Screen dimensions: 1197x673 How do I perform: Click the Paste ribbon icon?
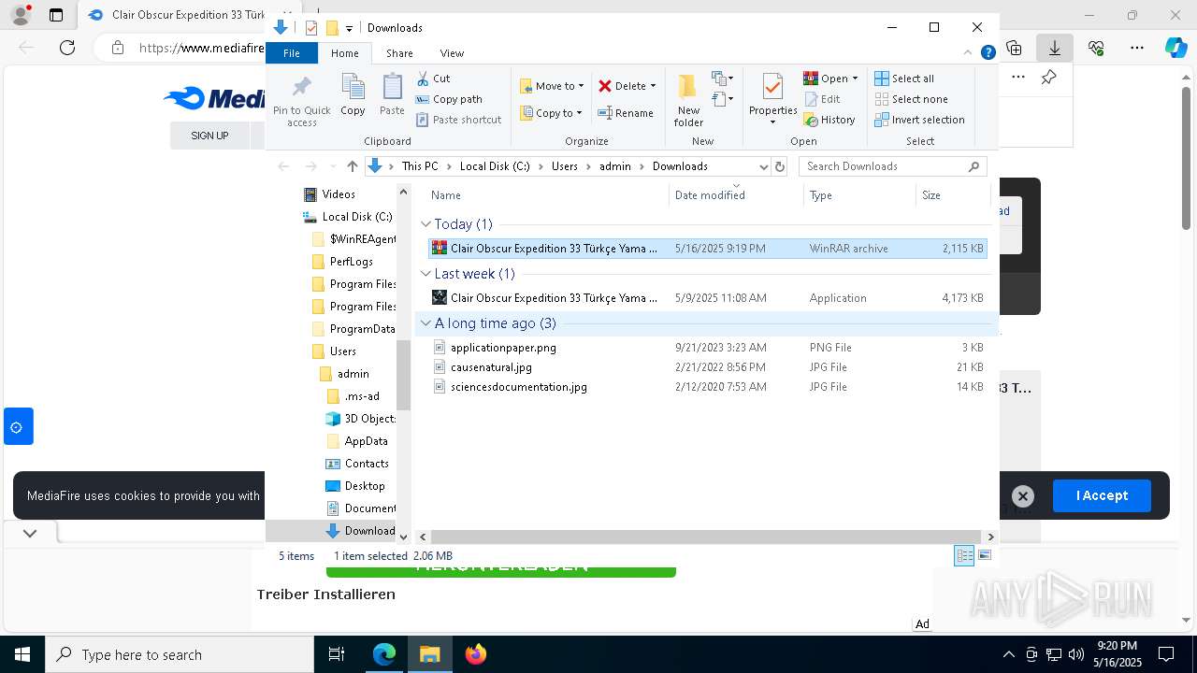point(392,95)
